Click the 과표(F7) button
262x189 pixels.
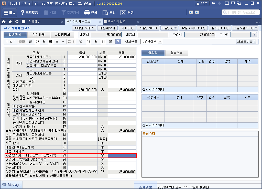pyautogui.click(x=127, y=28)
